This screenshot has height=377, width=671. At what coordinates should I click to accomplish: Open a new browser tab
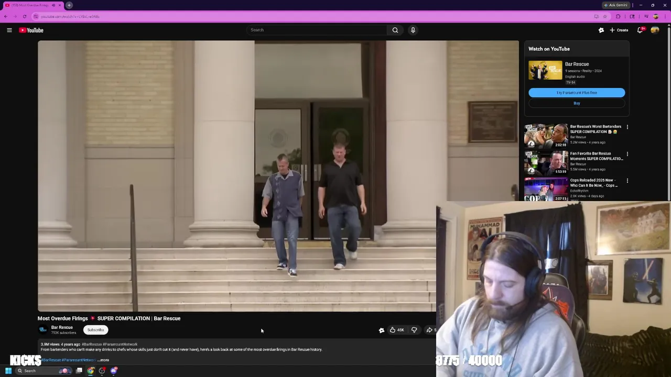pyautogui.click(x=69, y=5)
